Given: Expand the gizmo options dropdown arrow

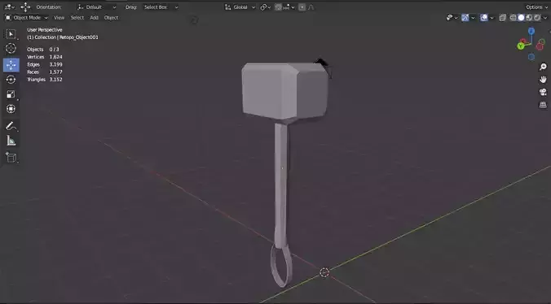Looking at the screenshot, I should coord(473,18).
